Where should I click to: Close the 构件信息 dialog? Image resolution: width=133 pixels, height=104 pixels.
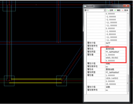[126, 6]
